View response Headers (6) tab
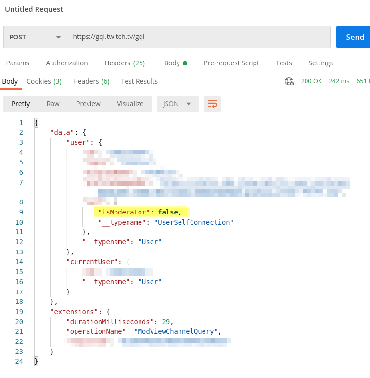370x378 pixels. pyautogui.click(x=91, y=81)
